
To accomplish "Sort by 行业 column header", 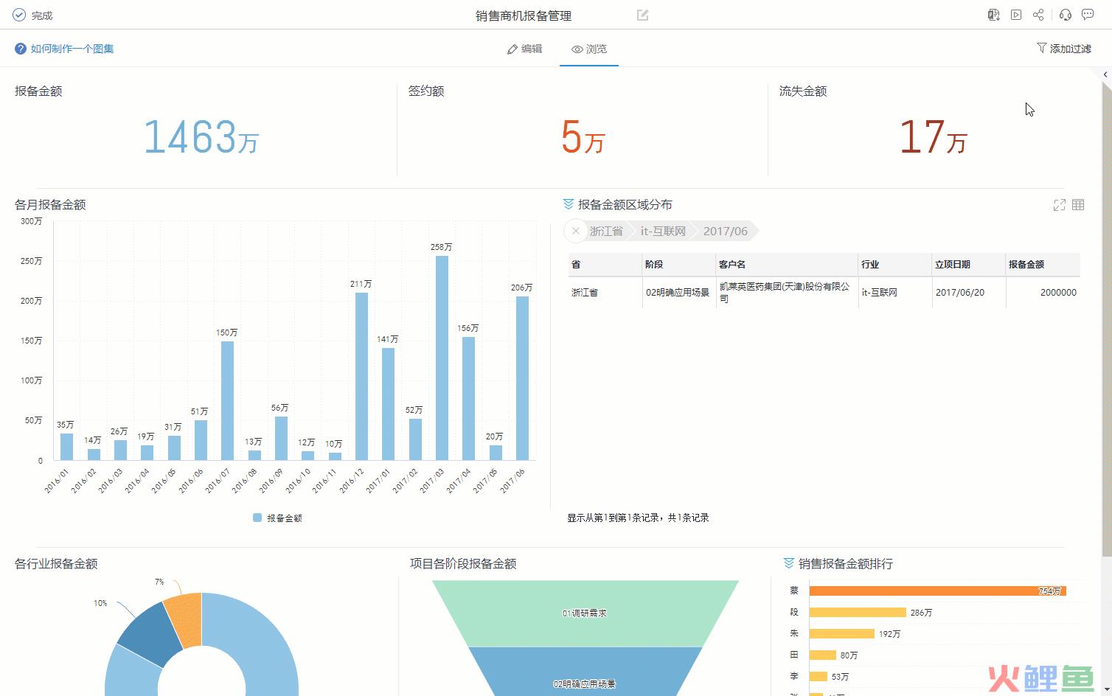I will [895, 264].
